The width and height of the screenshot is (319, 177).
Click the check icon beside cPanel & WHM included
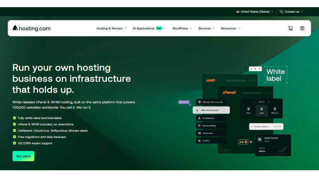(14, 124)
